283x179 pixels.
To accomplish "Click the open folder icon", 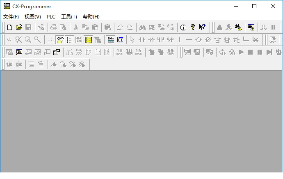I will (19, 27).
